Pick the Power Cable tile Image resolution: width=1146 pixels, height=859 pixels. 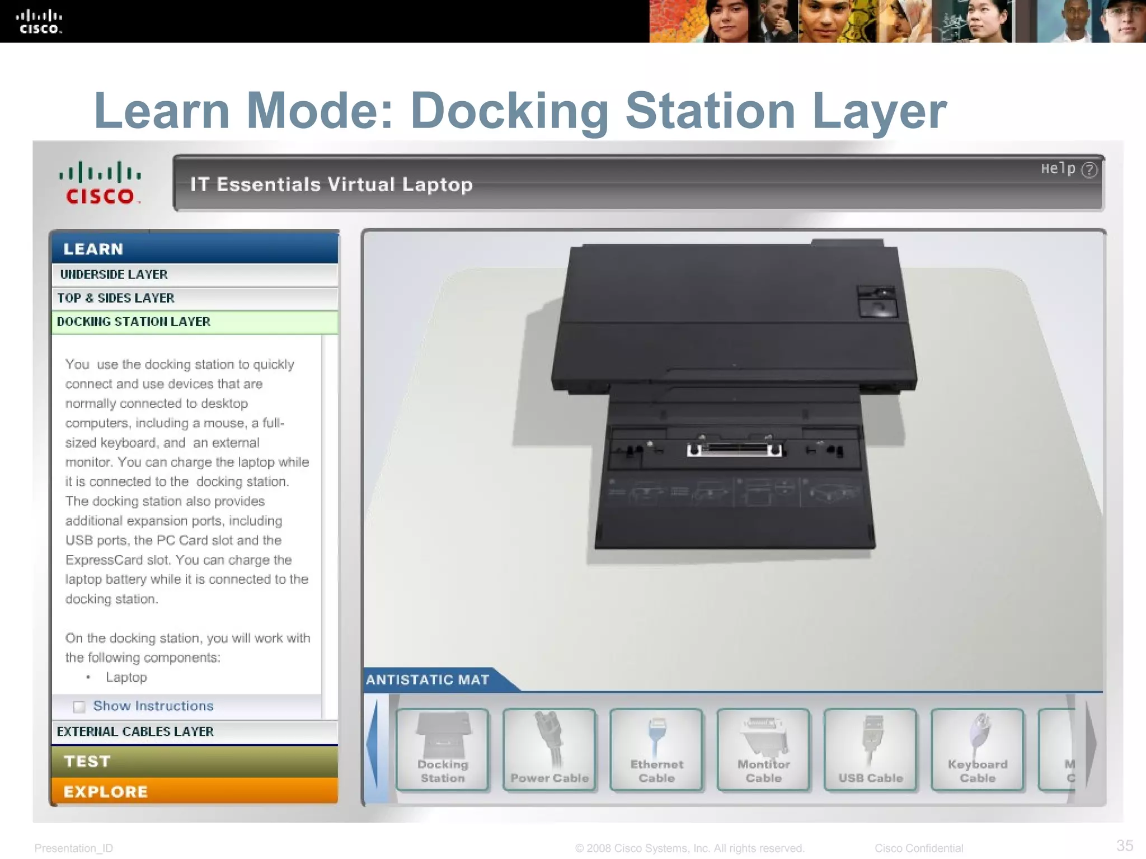point(549,749)
